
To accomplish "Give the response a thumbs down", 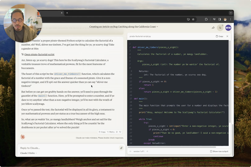I will 120,132.
